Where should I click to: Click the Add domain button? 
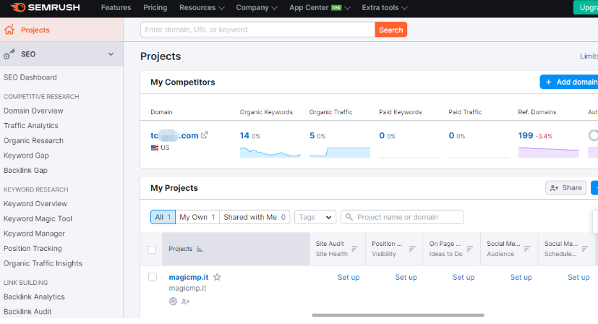[569, 82]
